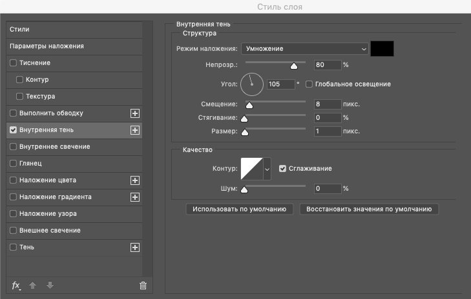The height and width of the screenshot is (299, 471).
Task: Click the Шум noise slider handle
Action: (244, 189)
